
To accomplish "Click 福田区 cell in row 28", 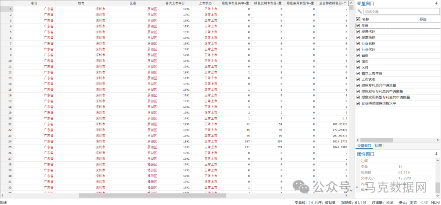I will pos(133,165).
